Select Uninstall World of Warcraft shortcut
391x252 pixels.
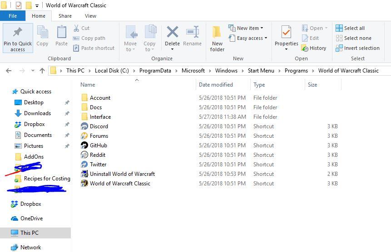tap(118, 174)
